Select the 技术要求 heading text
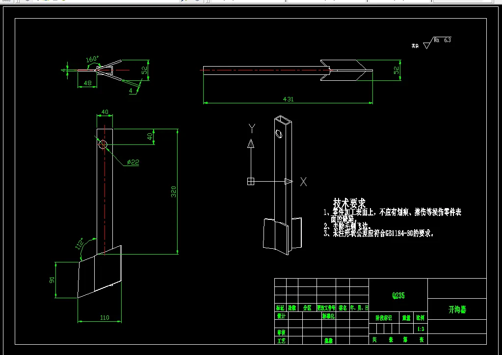Viewport: 502px width, 355px height. pyautogui.click(x=349, y=203)
